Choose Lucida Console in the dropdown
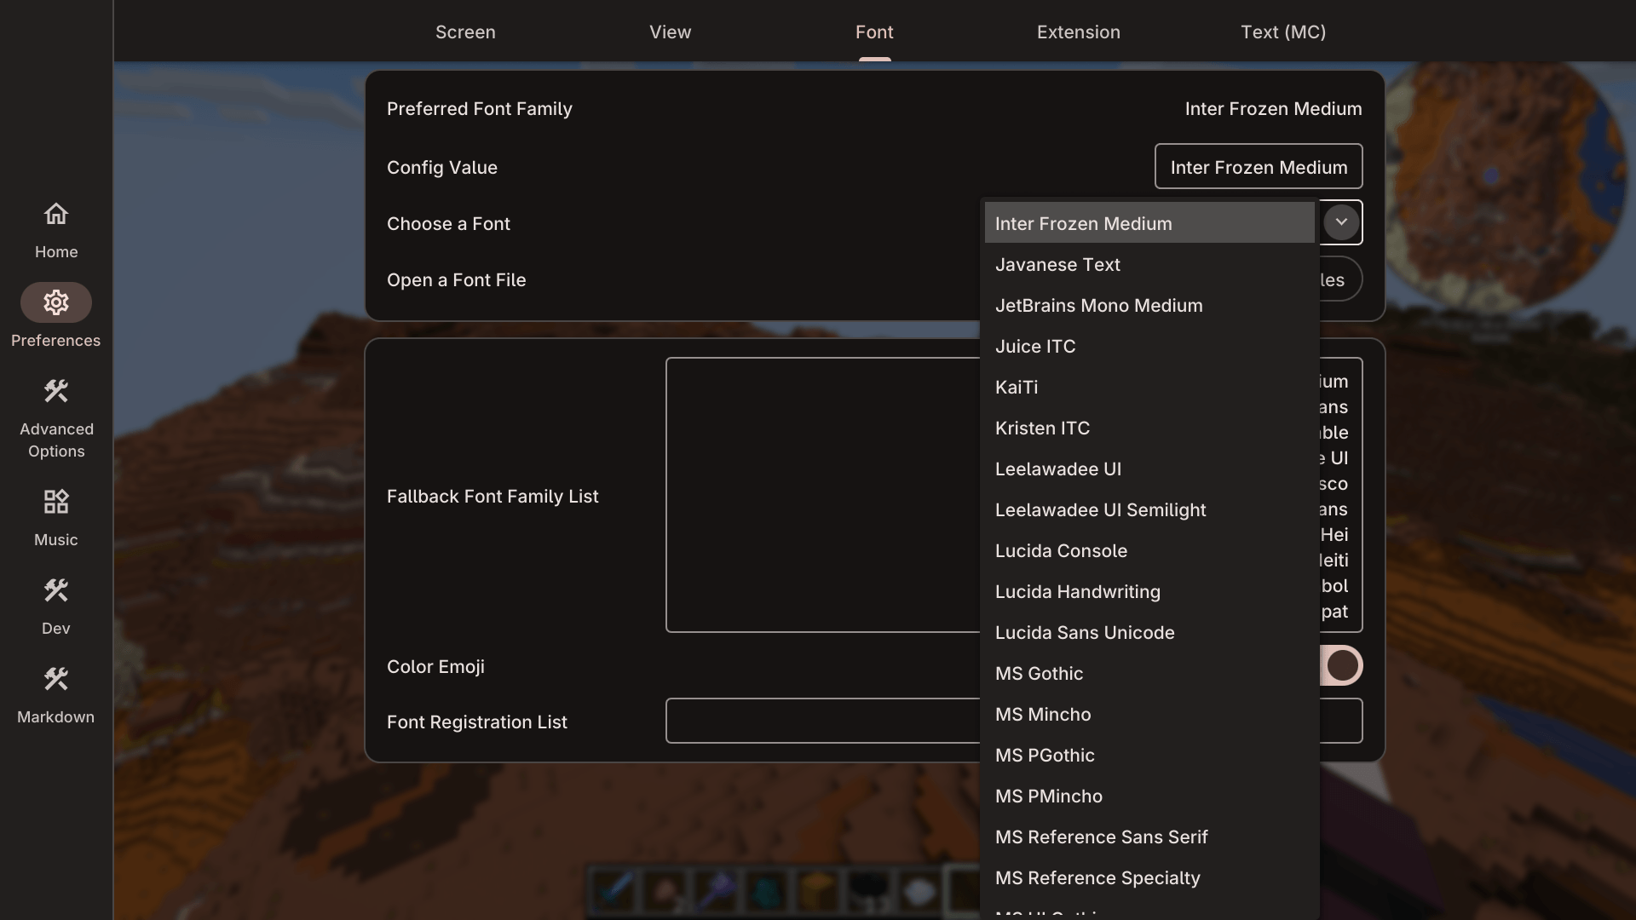 (x=1061, y=551)
